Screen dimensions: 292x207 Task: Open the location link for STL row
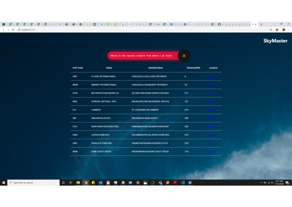(x=212, y=110)
